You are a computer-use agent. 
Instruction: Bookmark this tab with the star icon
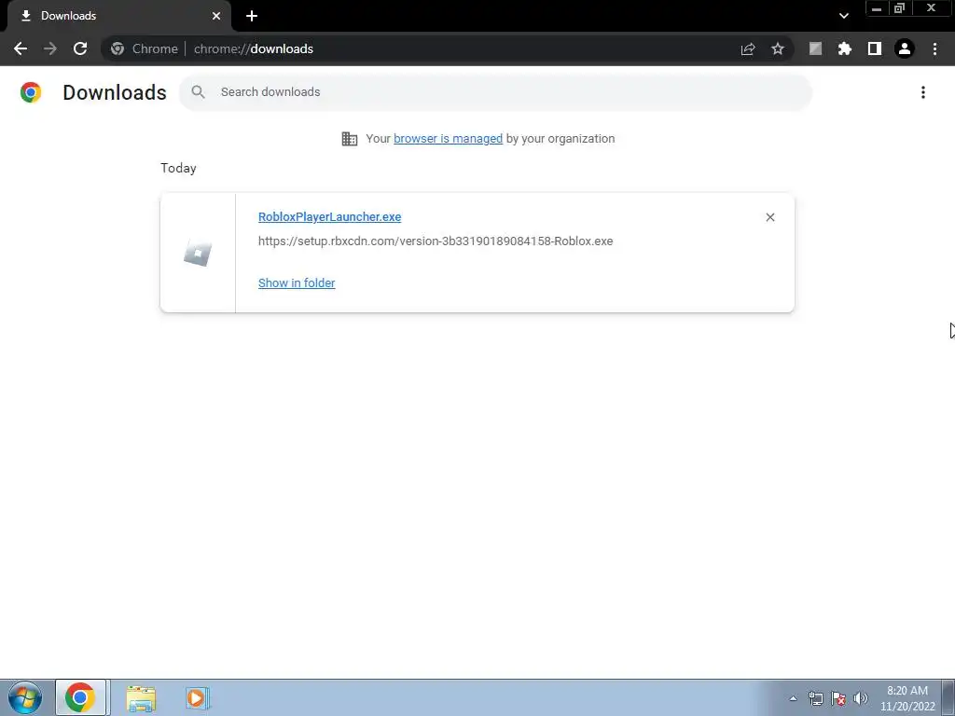778,48
